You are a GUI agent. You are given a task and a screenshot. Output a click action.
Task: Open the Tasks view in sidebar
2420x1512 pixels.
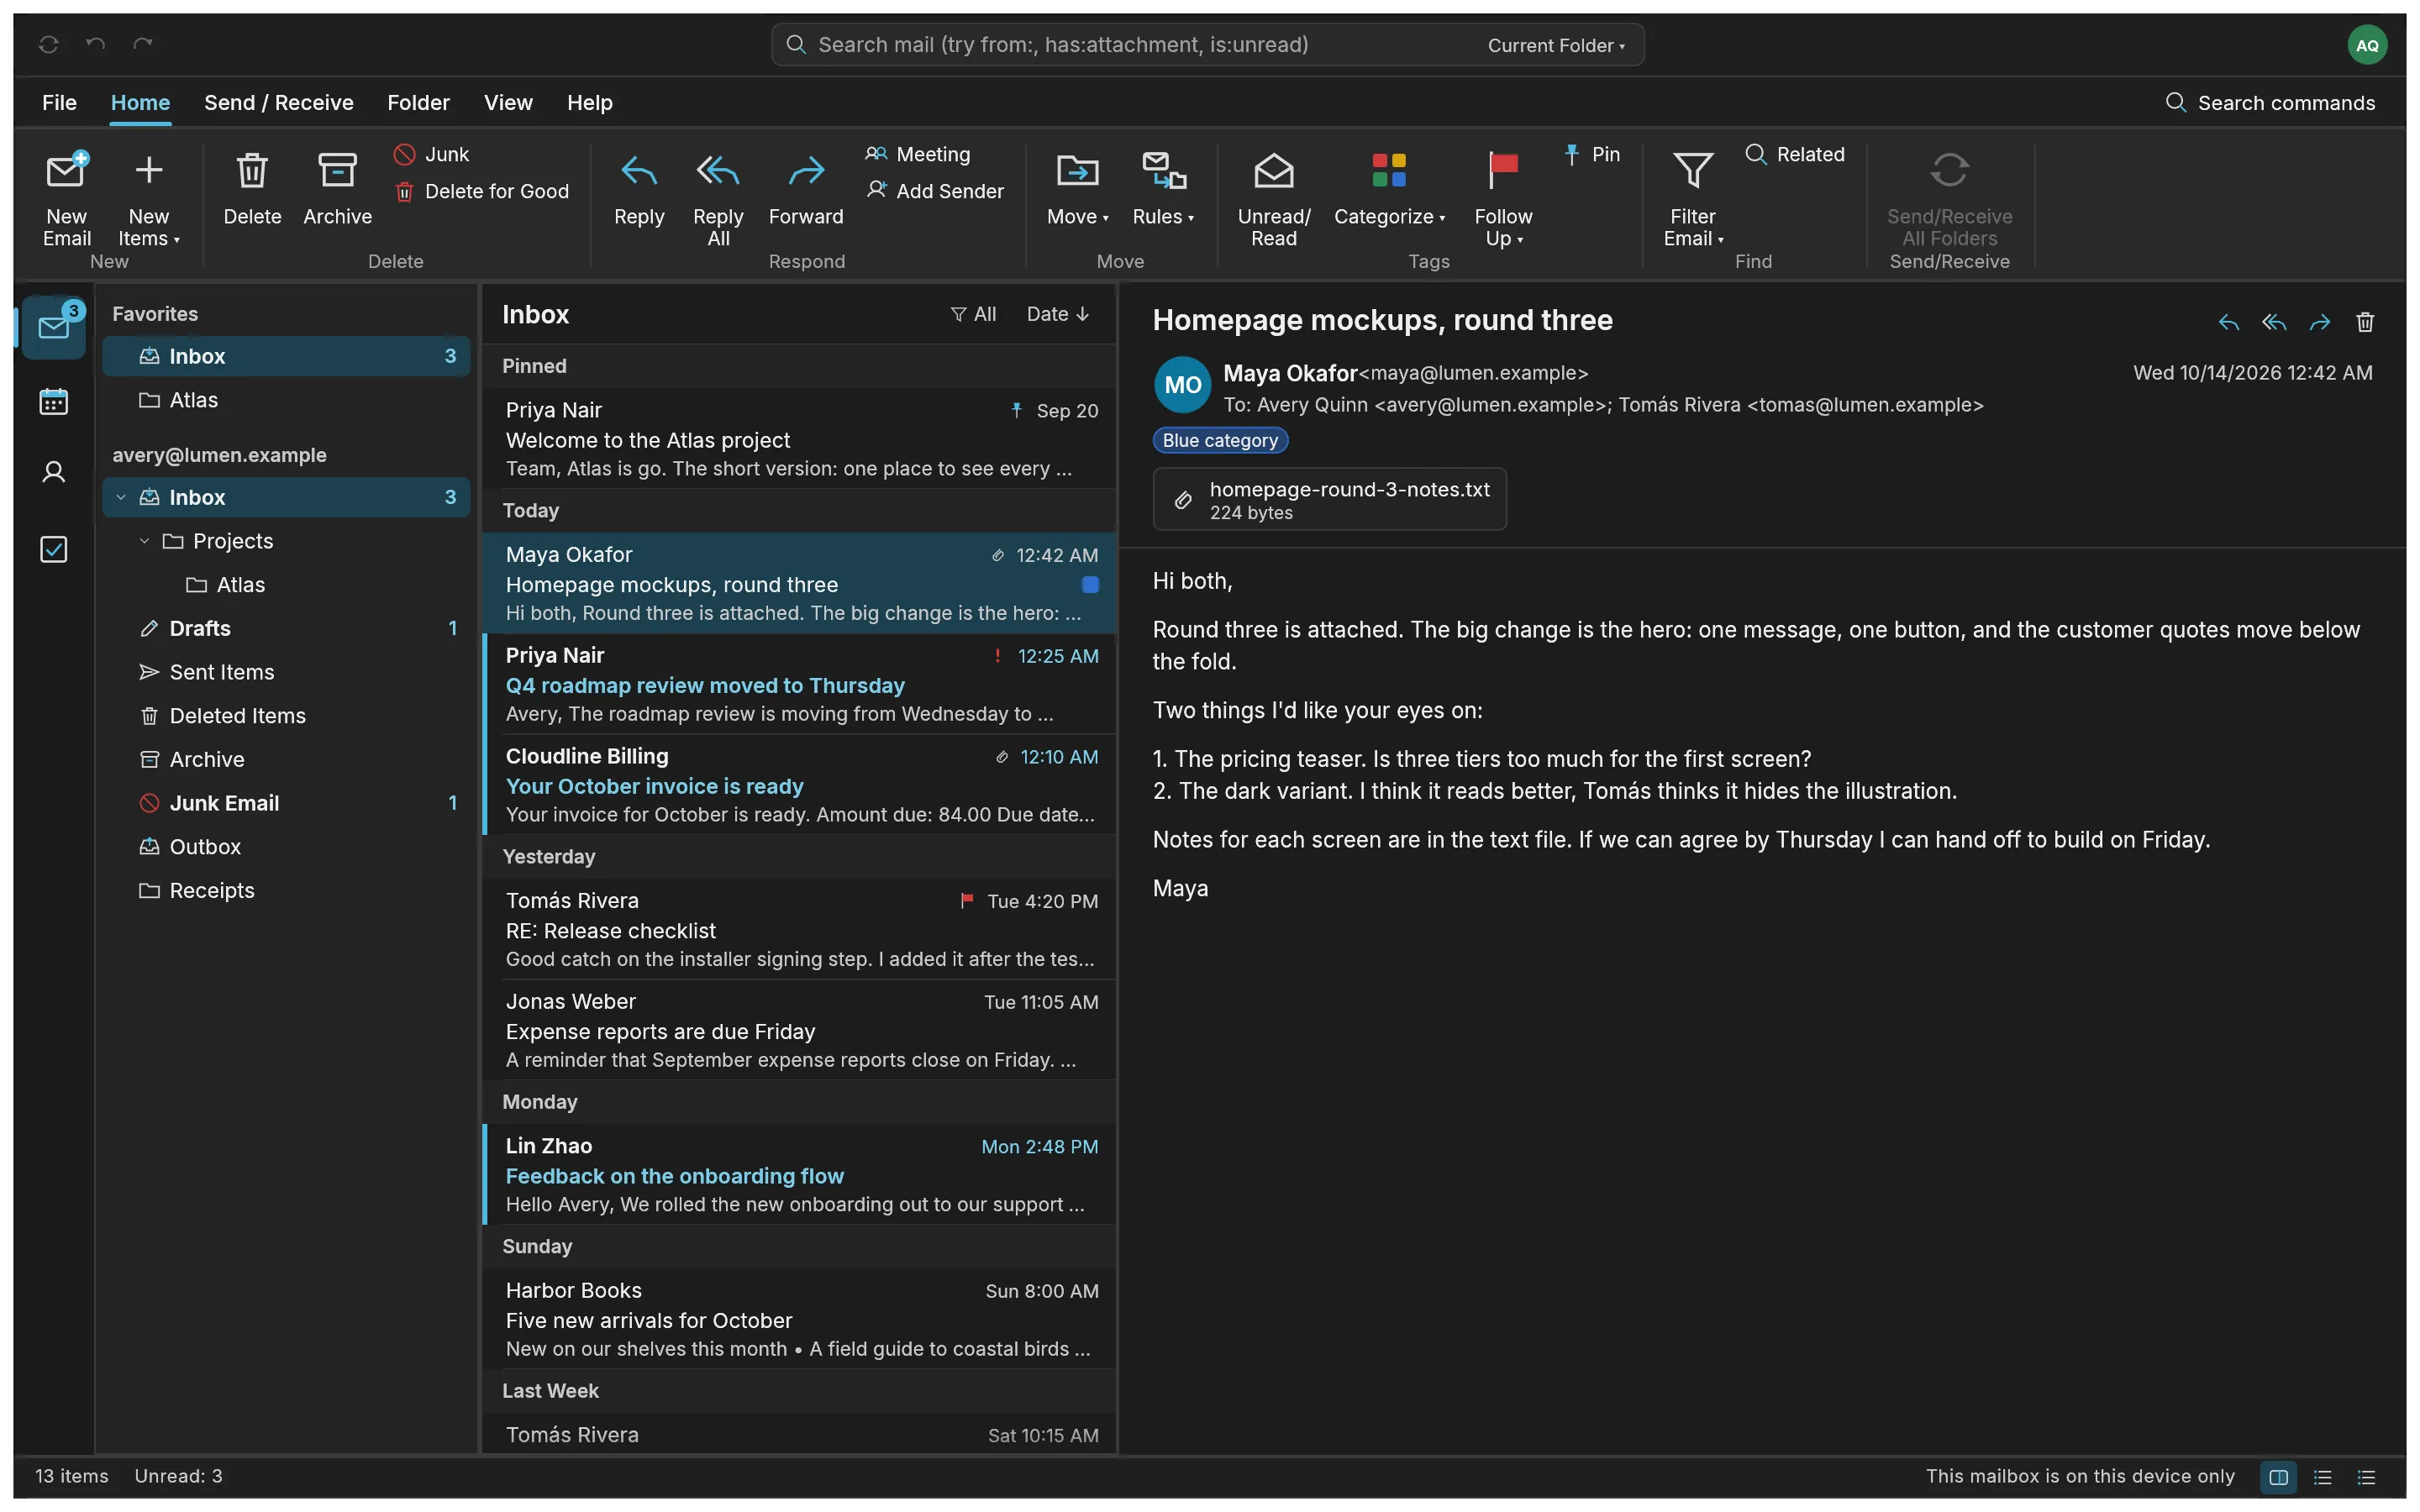coord(53,549)
